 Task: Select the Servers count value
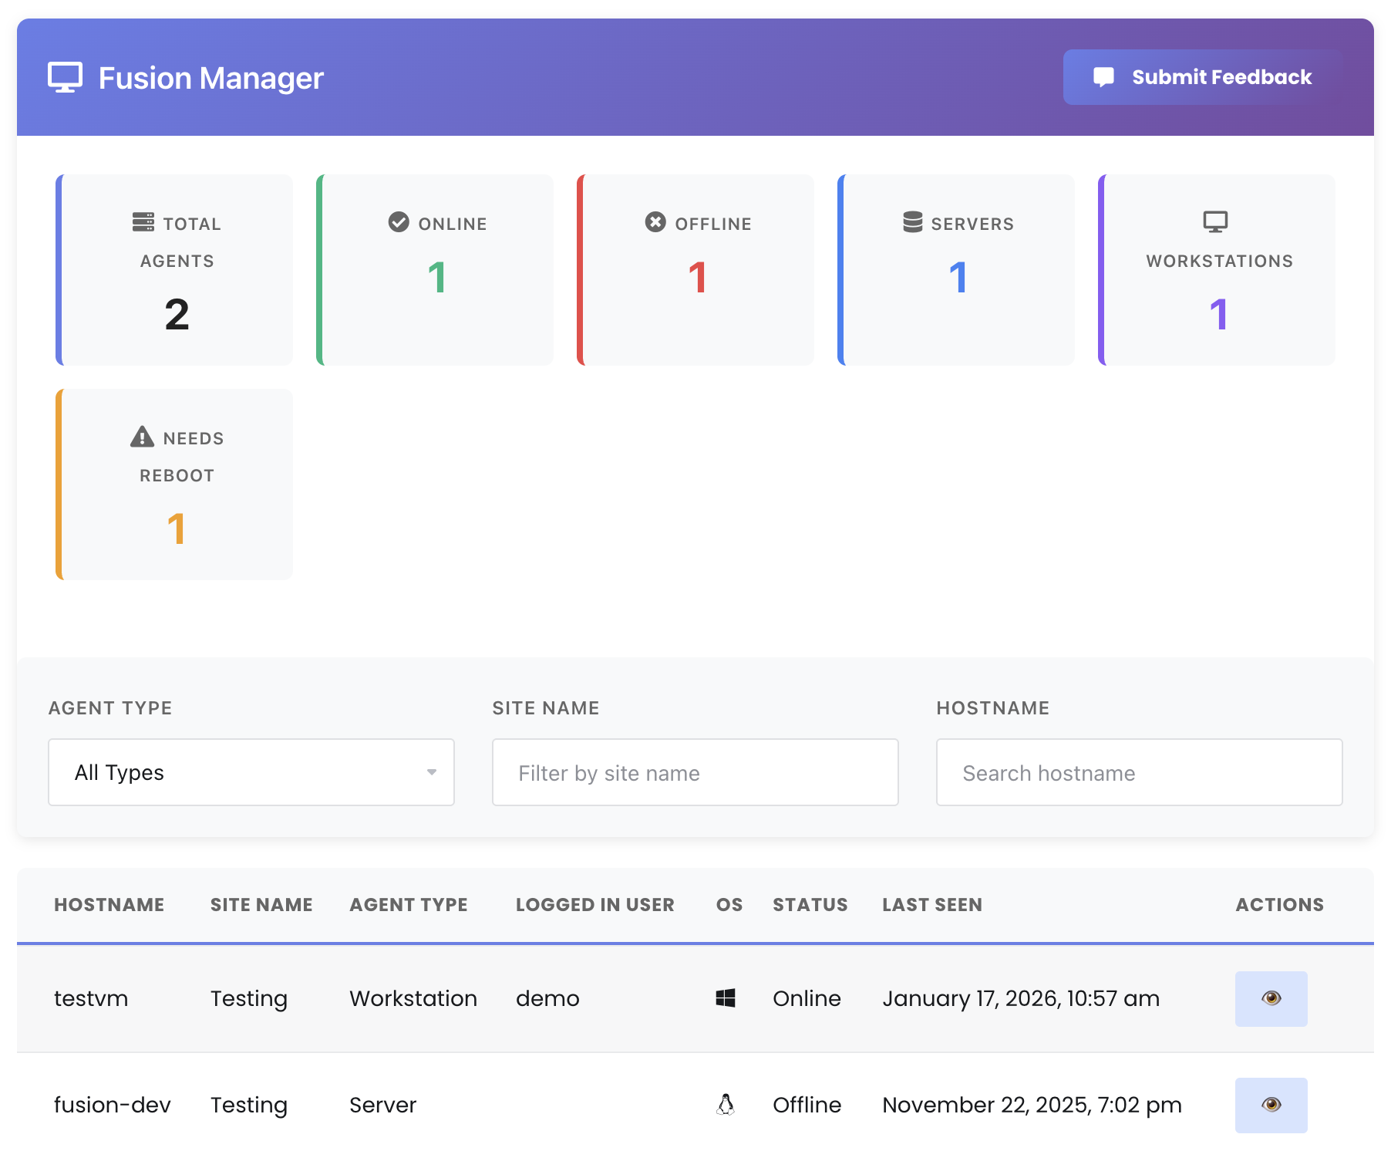(x=958, y=278)
